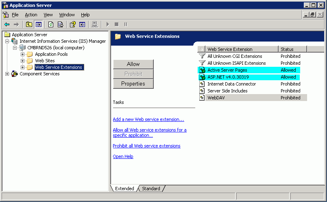This screenshot has height=202, width=327.
Task: Expand the Web Sites tree node
Action: pyautogui.click(x=22, y=61)
